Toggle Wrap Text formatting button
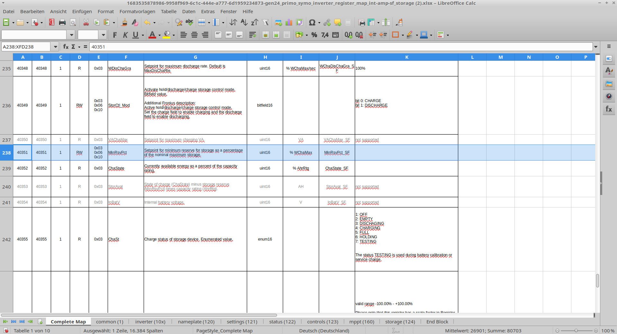 tap(253, 35)
